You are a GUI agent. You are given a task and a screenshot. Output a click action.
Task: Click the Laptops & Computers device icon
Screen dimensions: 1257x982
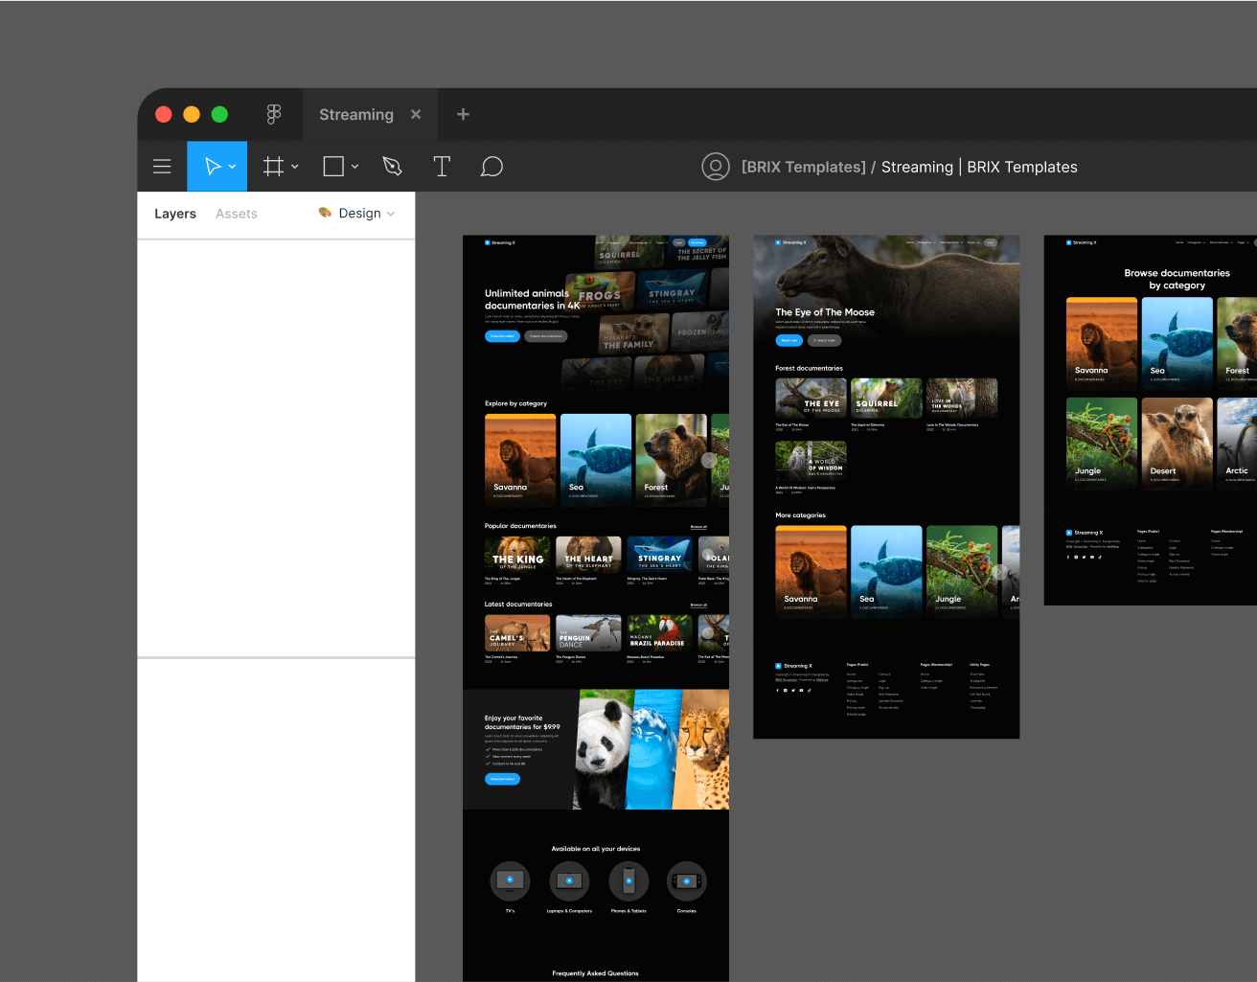[x=569, y=880]
